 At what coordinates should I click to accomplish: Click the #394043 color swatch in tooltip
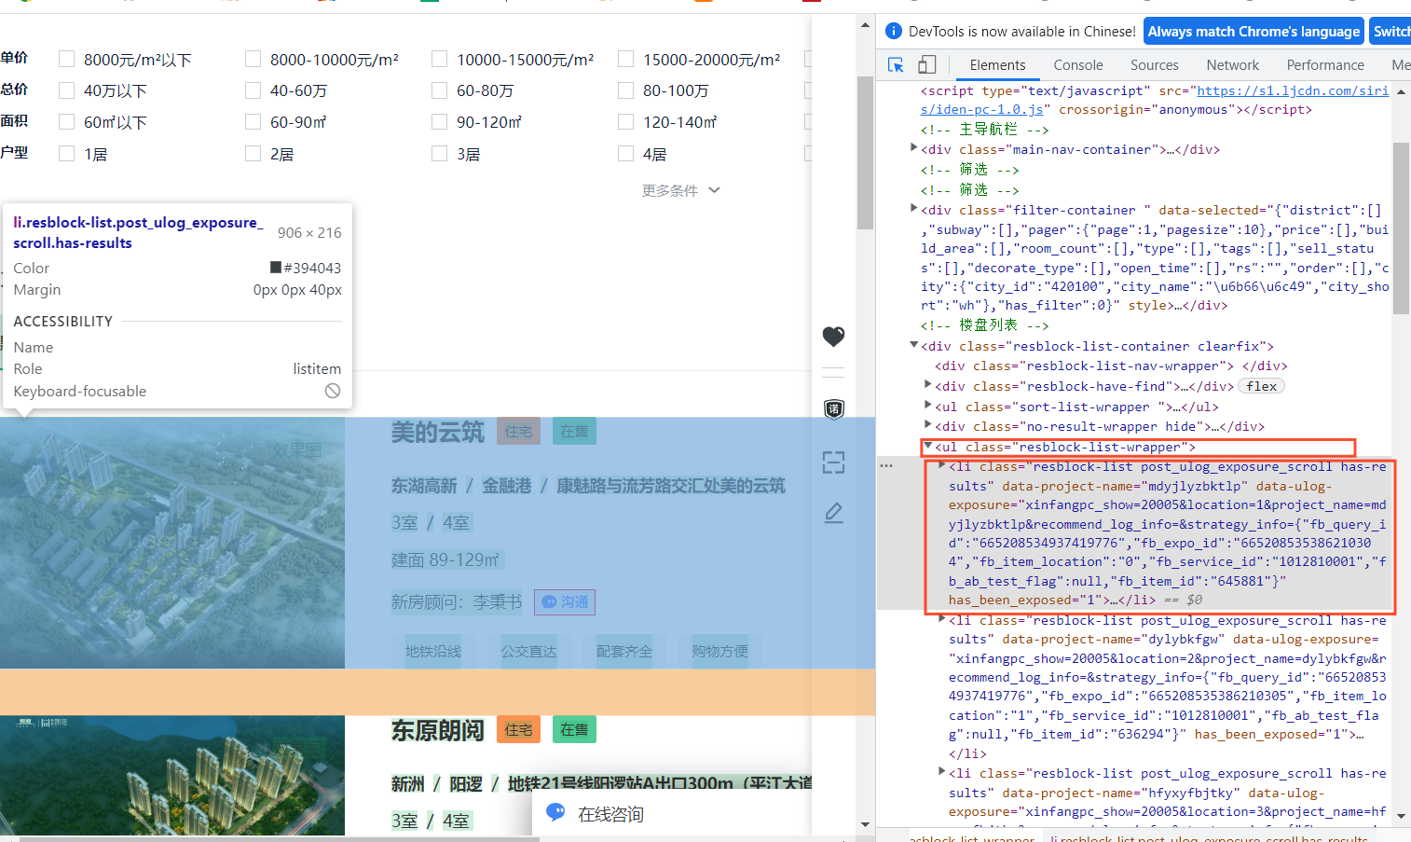276,268
